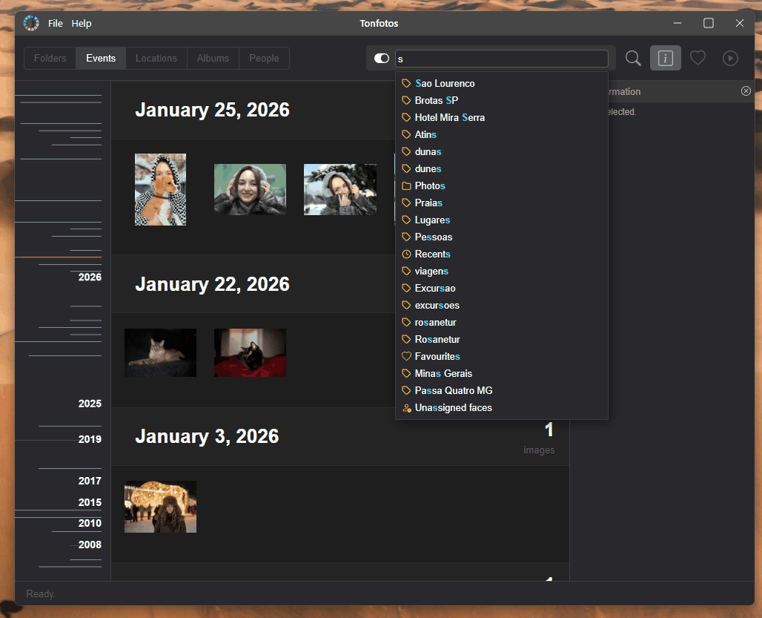
Task: Switch to the Events tab
Action: click(101, 59)
